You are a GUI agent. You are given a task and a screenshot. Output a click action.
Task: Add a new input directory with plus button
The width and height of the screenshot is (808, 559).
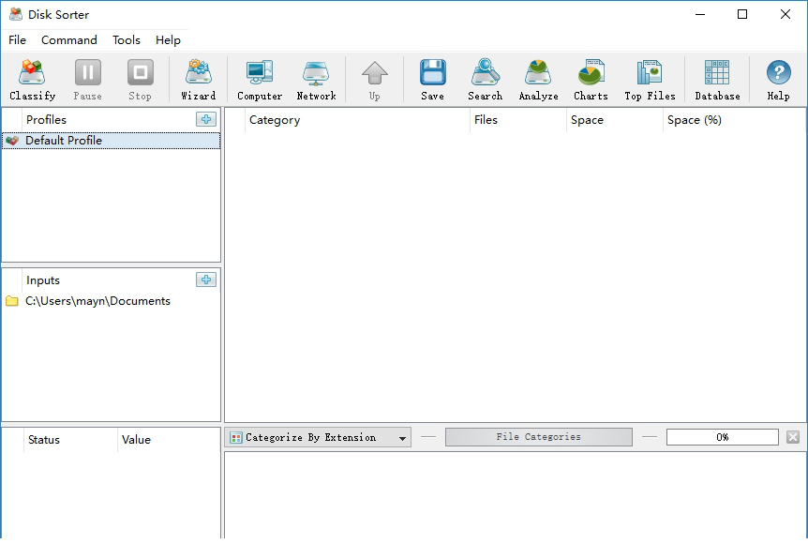pos(206,279)
